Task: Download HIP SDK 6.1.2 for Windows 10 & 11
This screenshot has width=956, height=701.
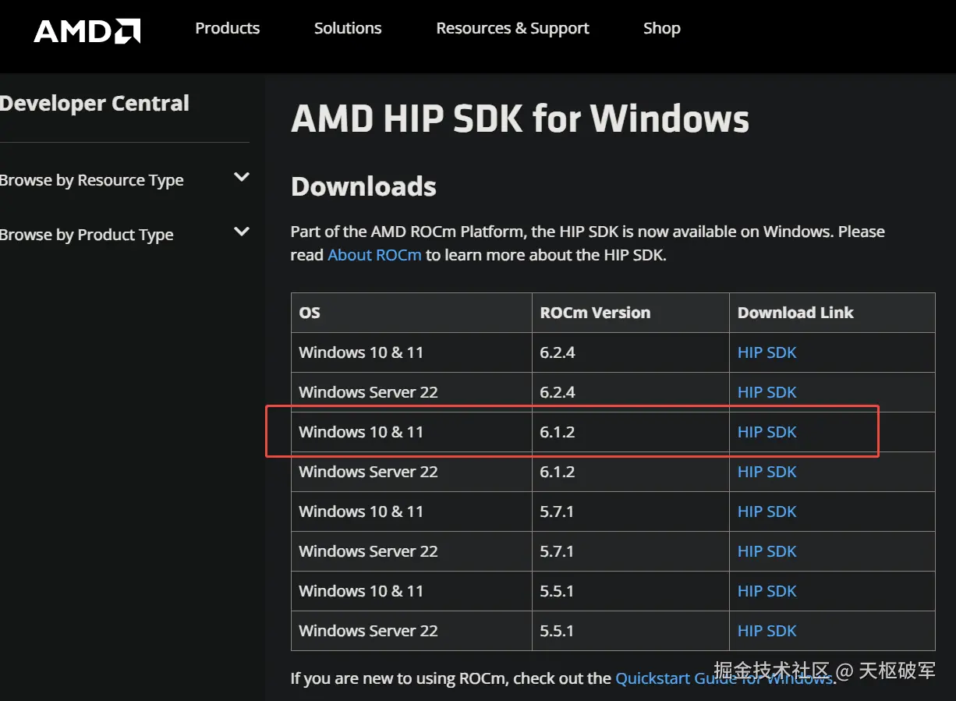Action: [767, 432]
